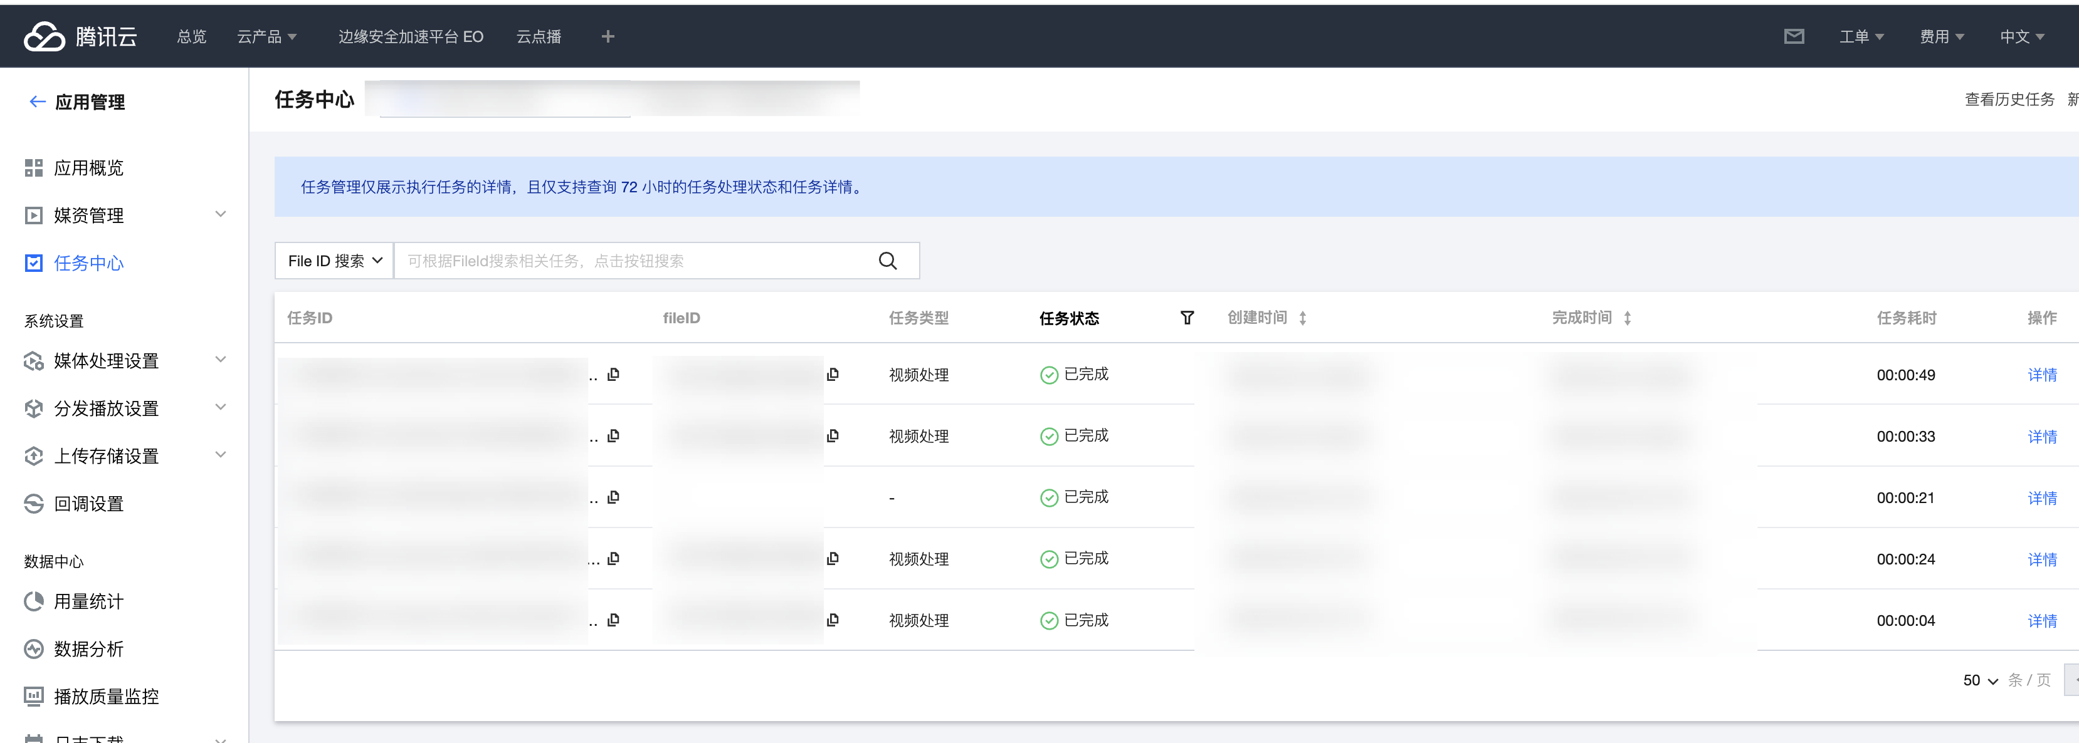This screenshot has height=743, width=2079.
Task: Click the back arrow beside 应用管理
Action: 37,101
